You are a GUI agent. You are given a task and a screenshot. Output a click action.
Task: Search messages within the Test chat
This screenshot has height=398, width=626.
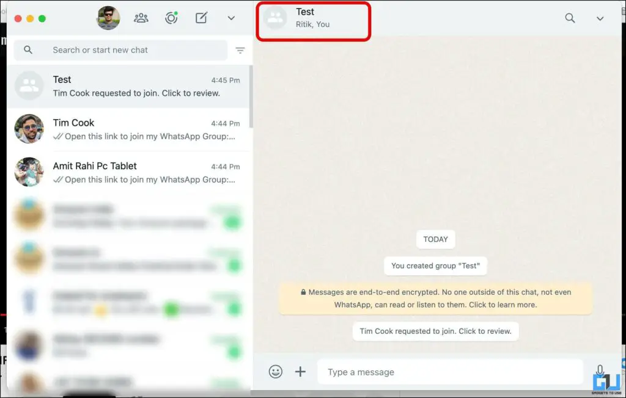(570, 18)
